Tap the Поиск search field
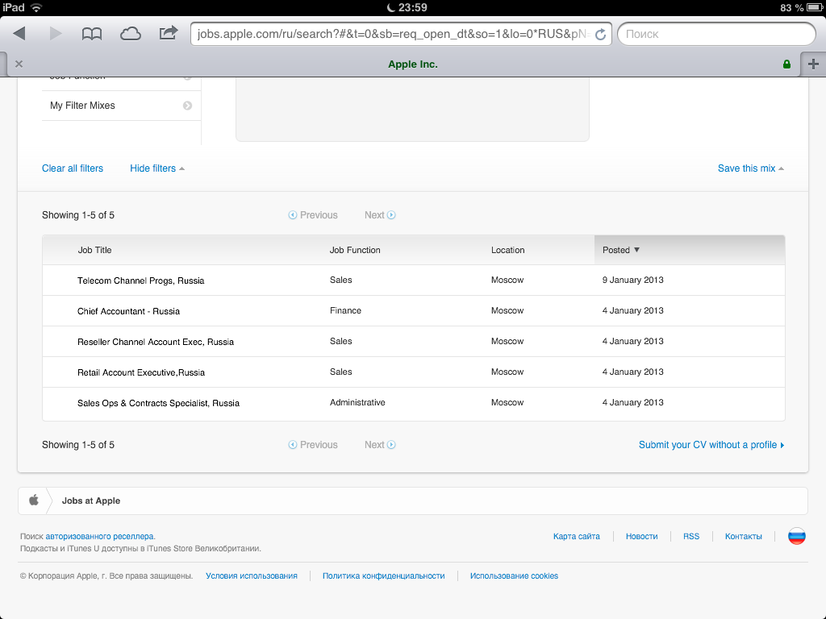This screenshot has height=619, width=826. pos(716,34)
